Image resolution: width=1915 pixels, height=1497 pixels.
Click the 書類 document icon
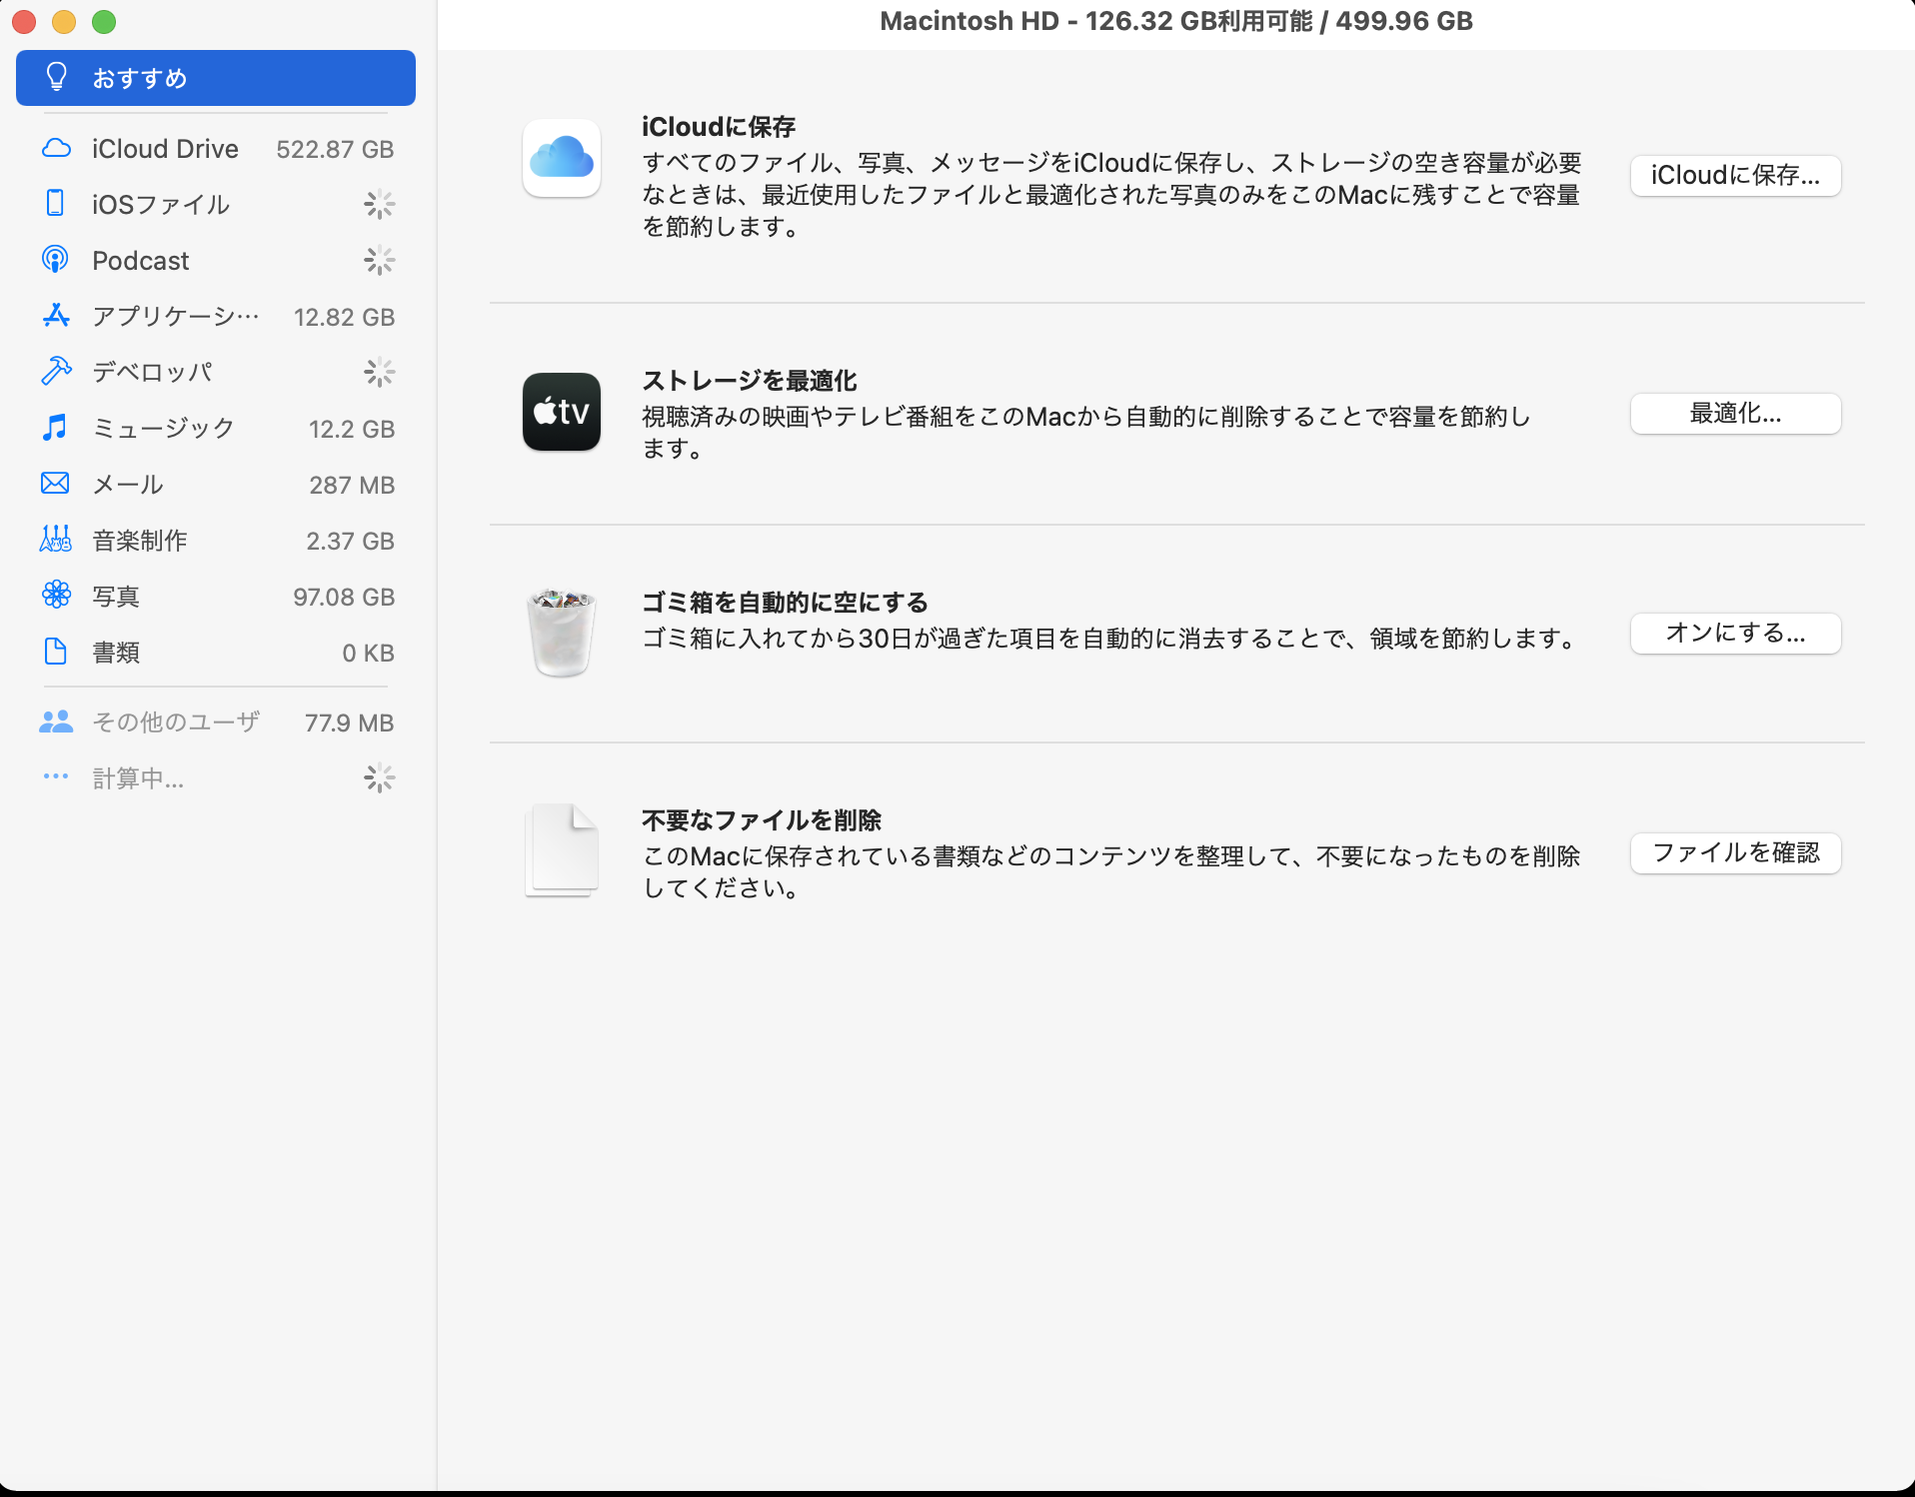[x=56, y=652]
